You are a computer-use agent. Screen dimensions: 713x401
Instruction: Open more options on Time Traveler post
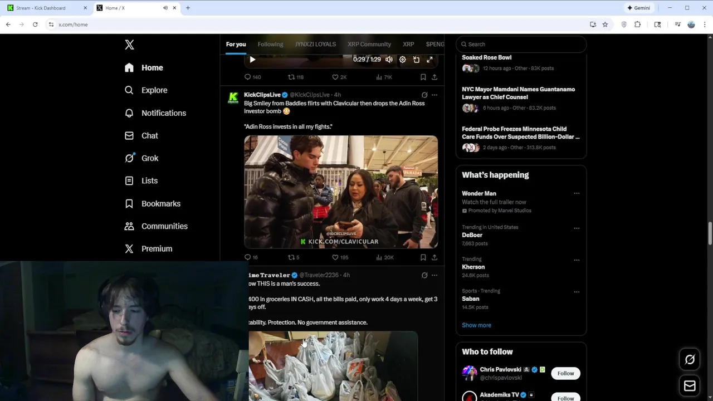click(434, 275)
